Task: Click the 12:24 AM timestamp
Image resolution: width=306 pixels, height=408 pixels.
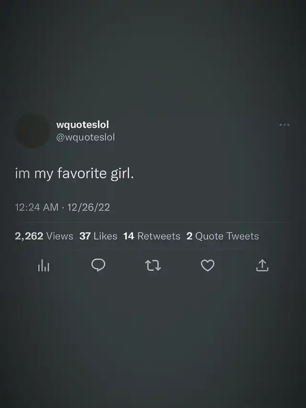Action: pyautogui.click(x=37, y=208)
